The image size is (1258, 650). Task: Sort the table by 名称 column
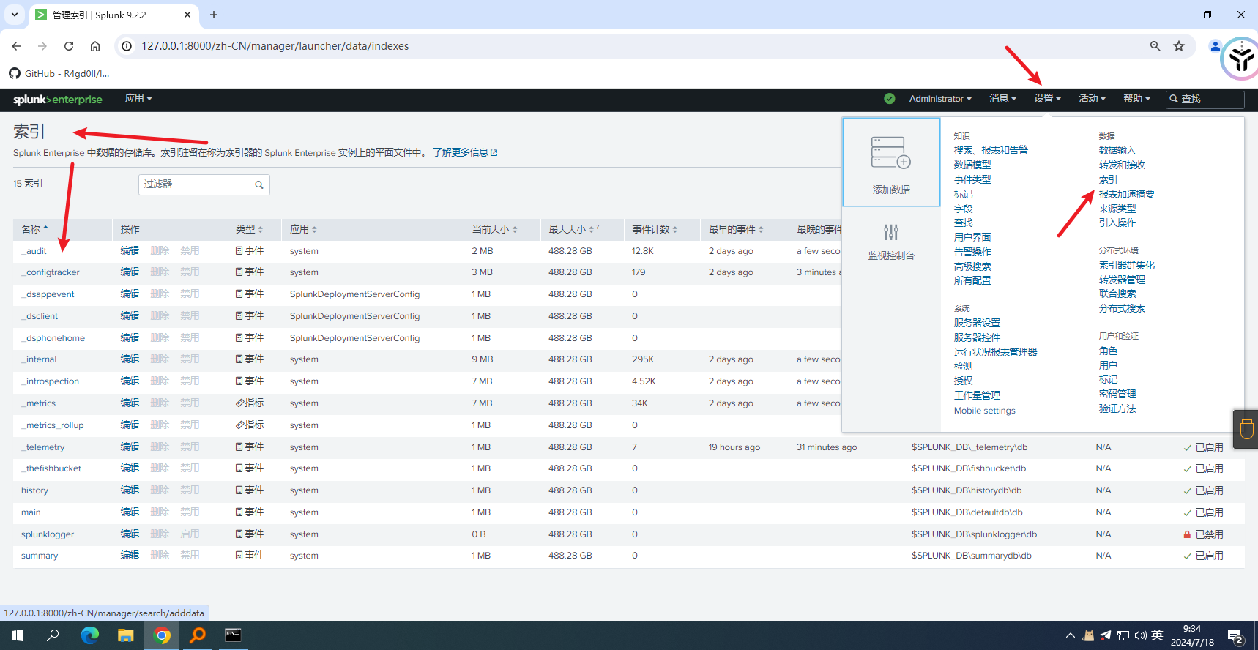(x=34, y=229)
